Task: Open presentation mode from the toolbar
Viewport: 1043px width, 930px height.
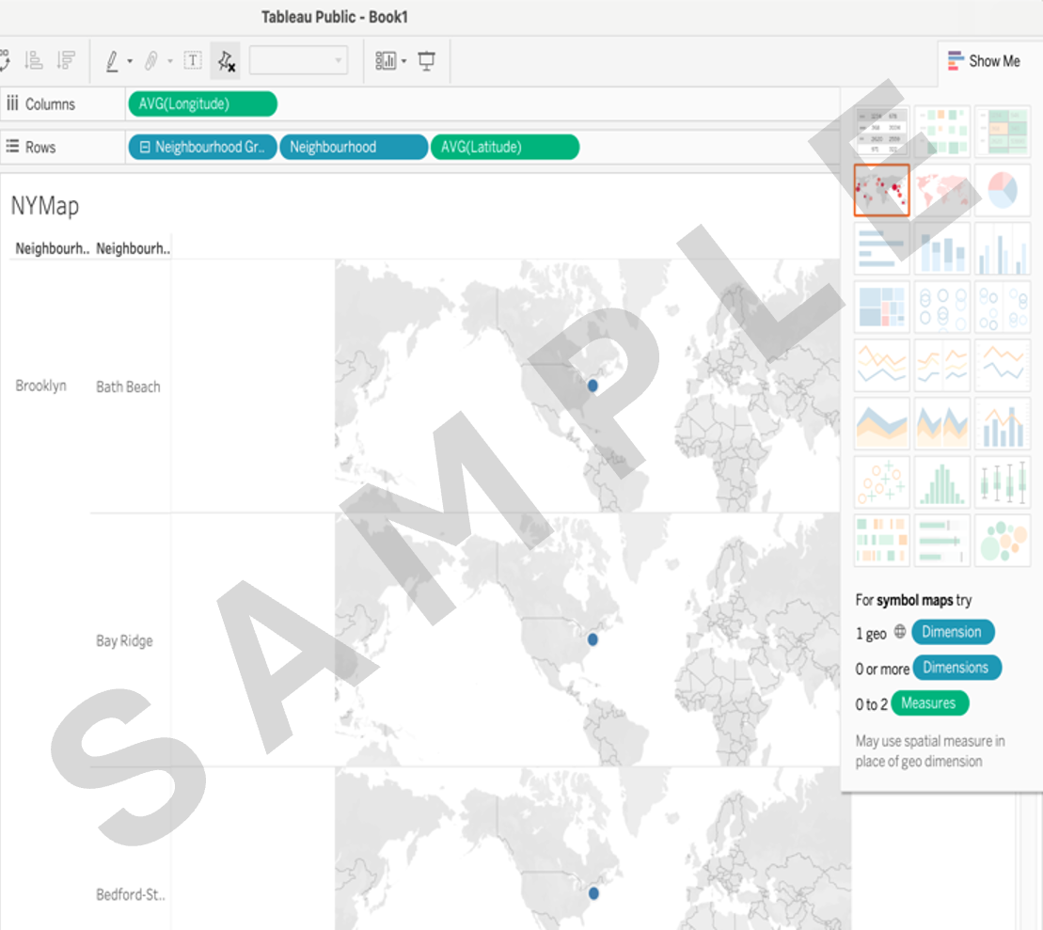Action: click(x=427, y=61)
